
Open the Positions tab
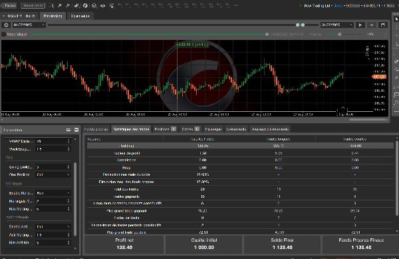[165, 129]
